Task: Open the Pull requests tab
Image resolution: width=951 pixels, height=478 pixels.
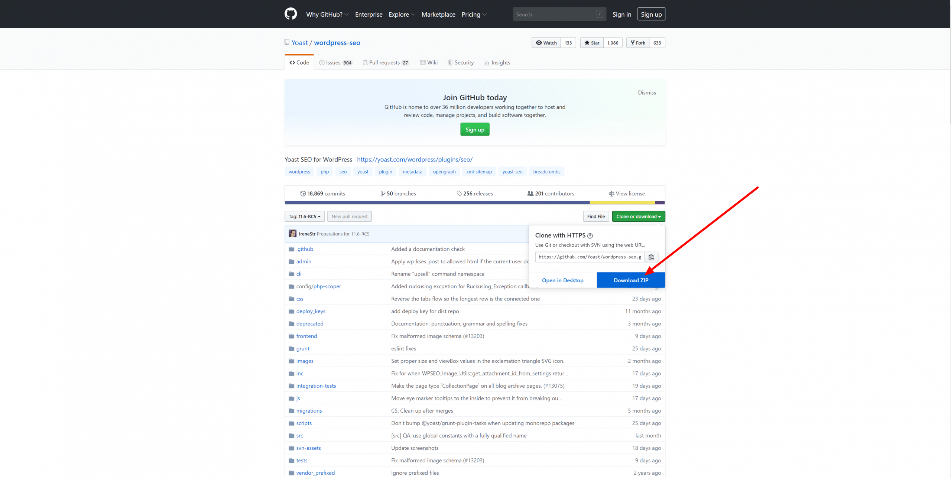Action: [386, 62]
